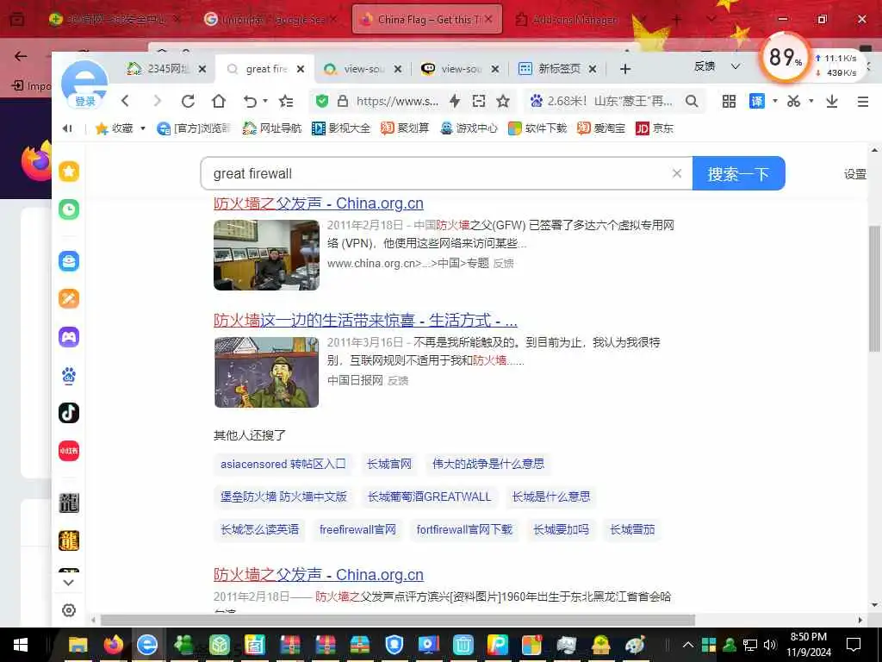Open File Explorer from the taskbar
Screen dimensions: 882x662
click(78, 645)
